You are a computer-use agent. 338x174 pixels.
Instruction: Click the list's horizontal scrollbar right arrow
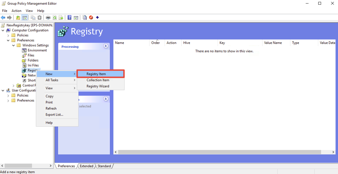click(333, 152)
